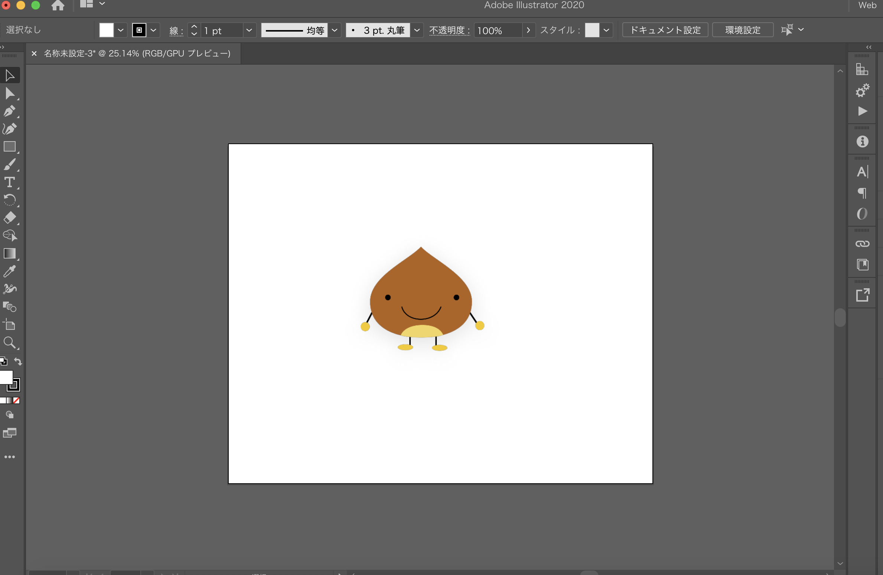Screen dimensions: 883x575
Task: Select the Blend tool
Action: [10, 307]
